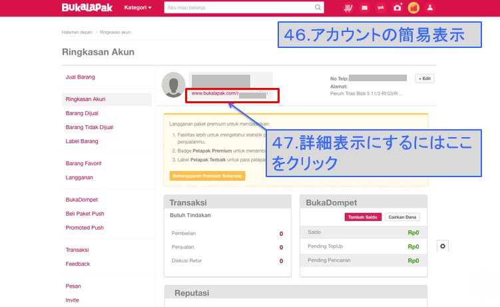Image resolution: width=500 pixels, height=307 pixels.
Task: Click the Bukalapak logo
Action: click(87, 7)
